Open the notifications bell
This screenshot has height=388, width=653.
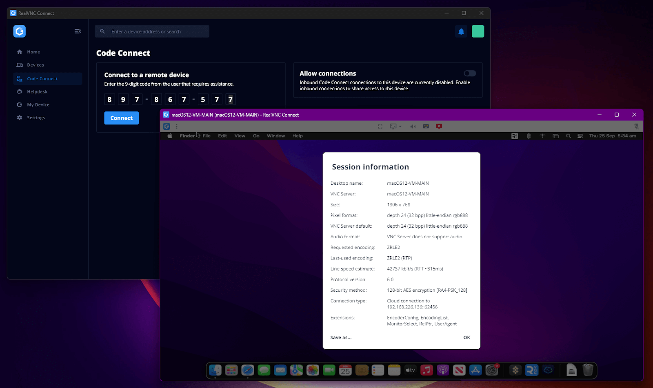461,31
